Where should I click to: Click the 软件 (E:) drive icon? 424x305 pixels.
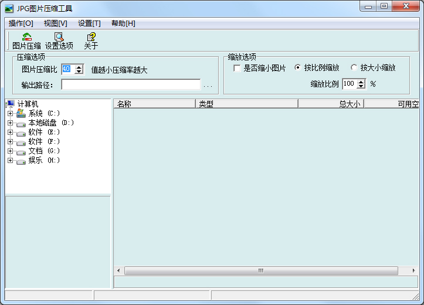pos(21,133)
